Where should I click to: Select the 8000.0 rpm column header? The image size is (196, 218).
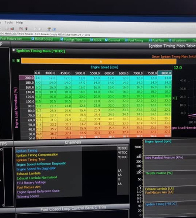pos(165,73)
